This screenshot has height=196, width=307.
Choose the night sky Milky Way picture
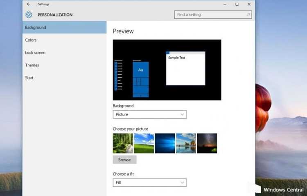pos(207,143)
